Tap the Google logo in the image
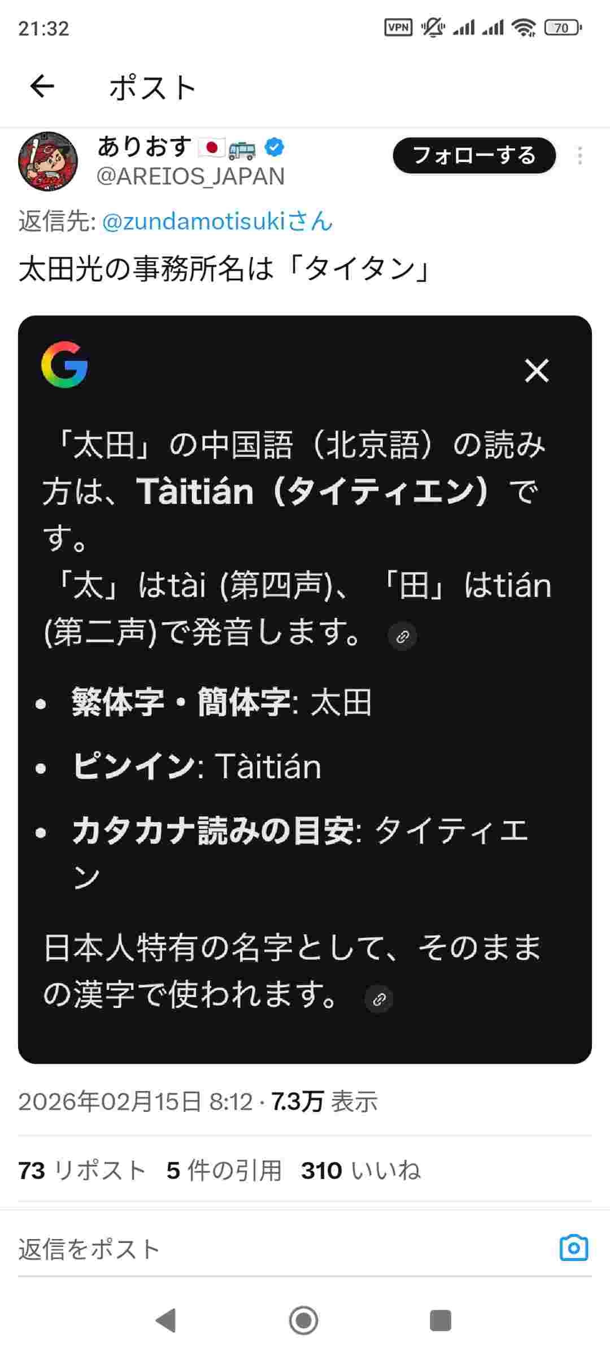The width and height of the screenshot is (610, 1356). pyautogui.click(x=64, y=364)
